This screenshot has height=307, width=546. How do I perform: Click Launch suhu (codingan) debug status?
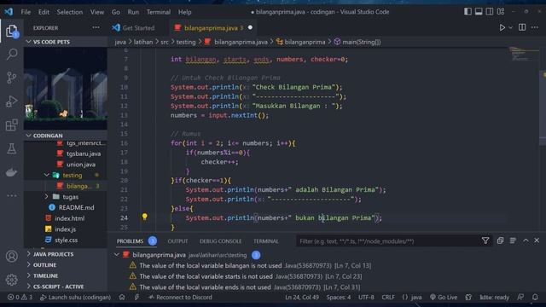click(x=76, y=298)
